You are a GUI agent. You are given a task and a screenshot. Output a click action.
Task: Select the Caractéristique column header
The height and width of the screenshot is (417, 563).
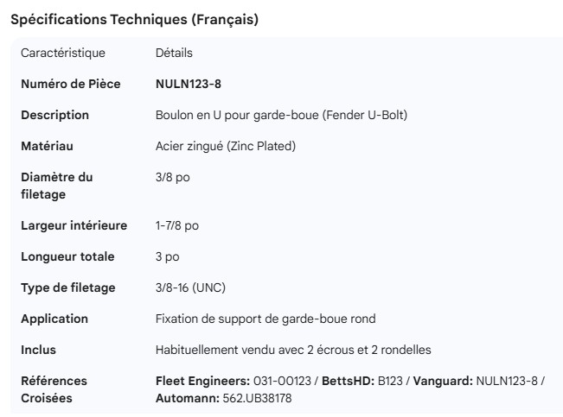pos(63,53)
